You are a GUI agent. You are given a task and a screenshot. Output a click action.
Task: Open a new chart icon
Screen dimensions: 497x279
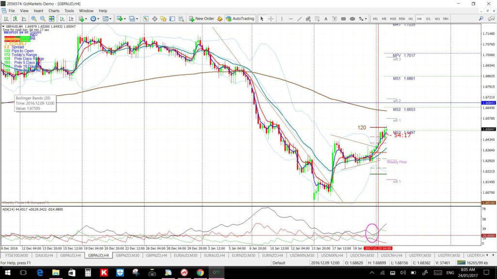point(119,19)
